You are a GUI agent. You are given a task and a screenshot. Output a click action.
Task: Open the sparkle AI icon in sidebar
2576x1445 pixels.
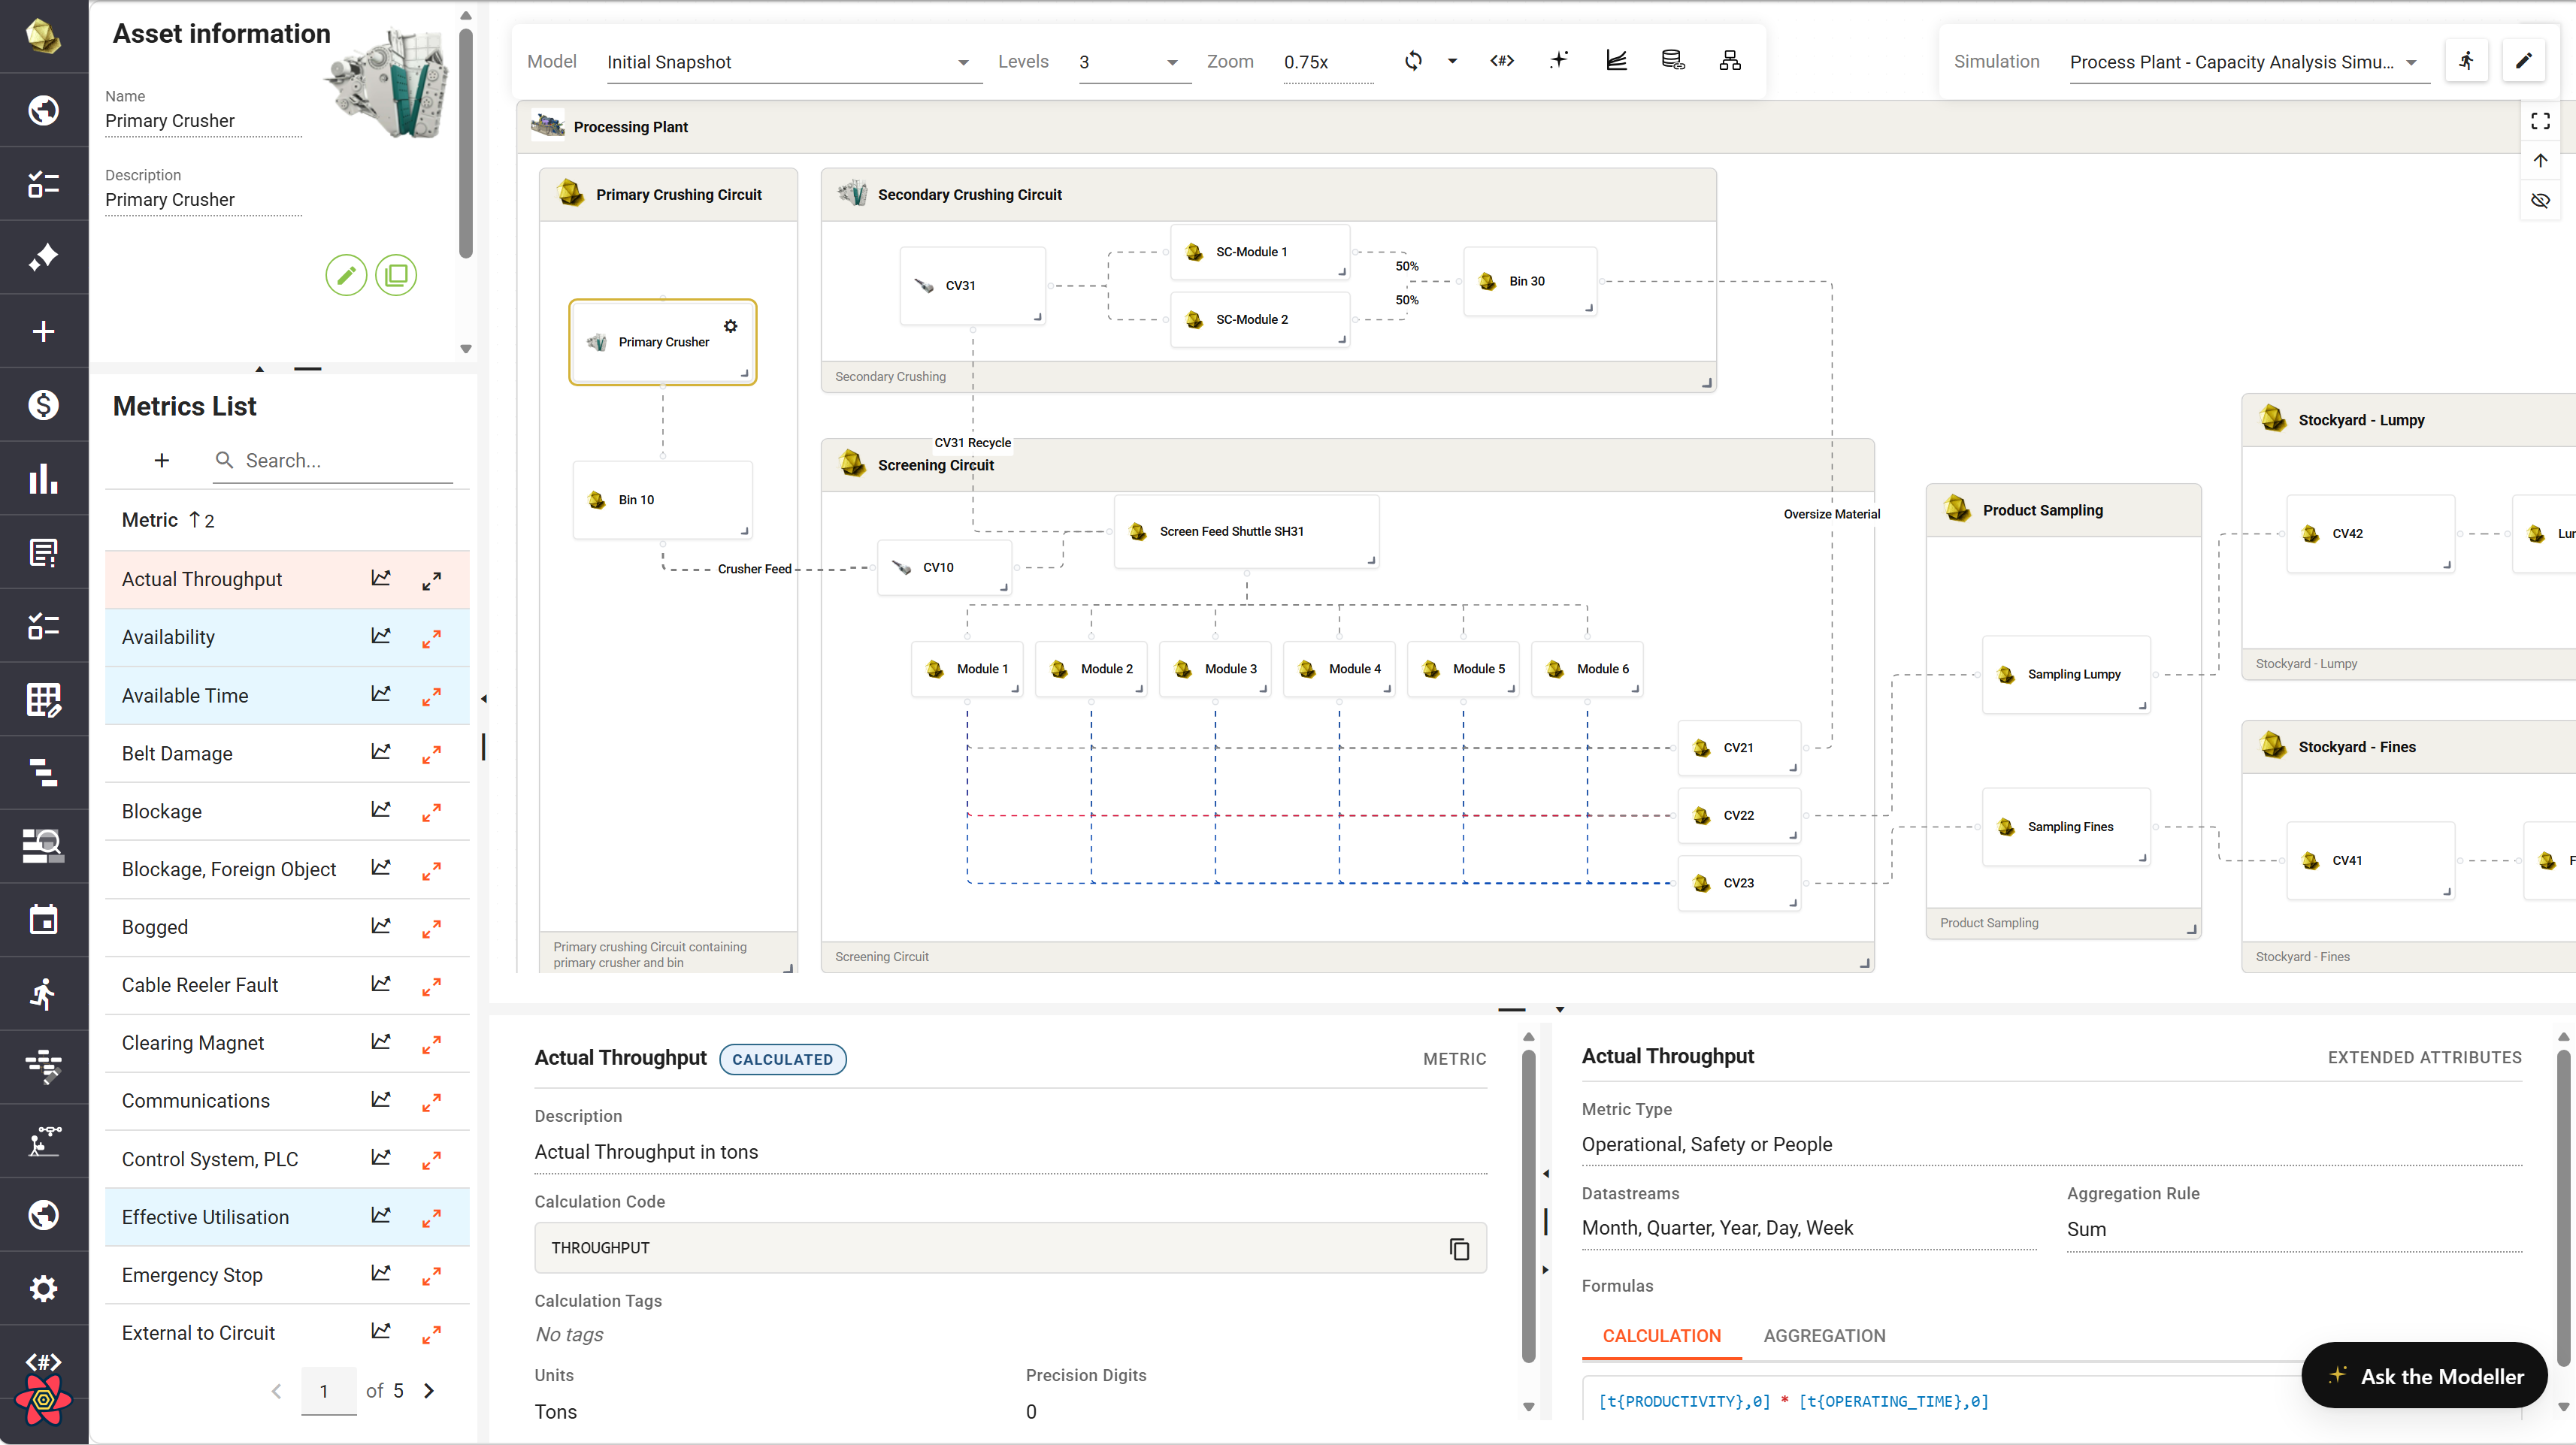(x=43, y=257)
